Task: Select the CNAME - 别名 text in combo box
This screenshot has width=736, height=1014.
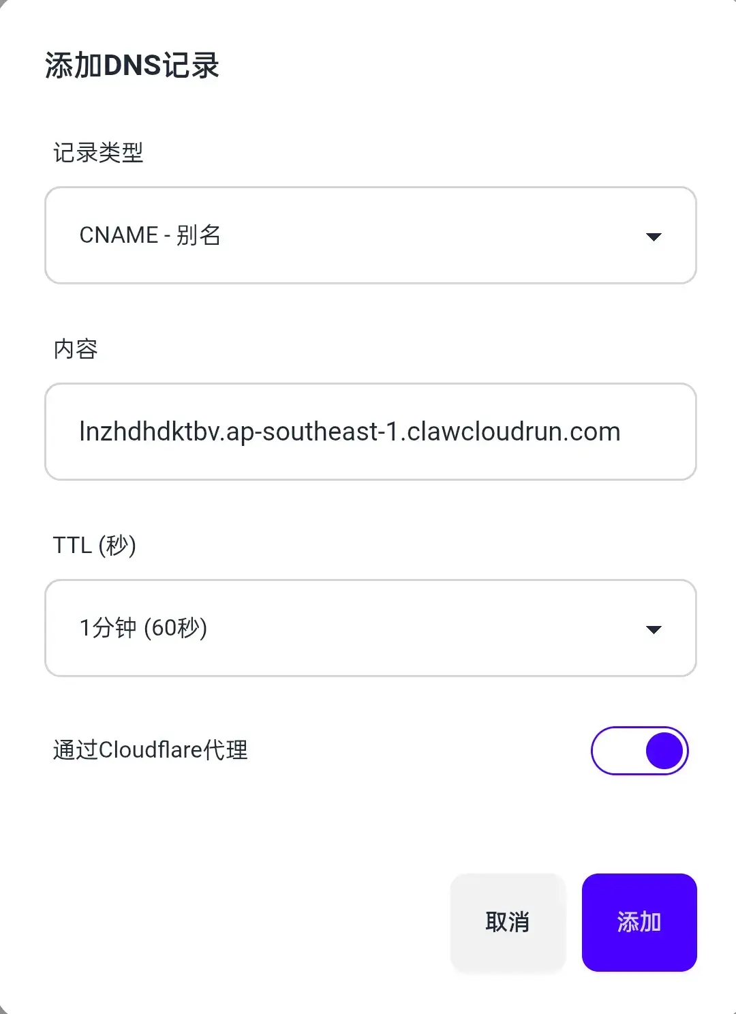Action: (x=150, y=235)
